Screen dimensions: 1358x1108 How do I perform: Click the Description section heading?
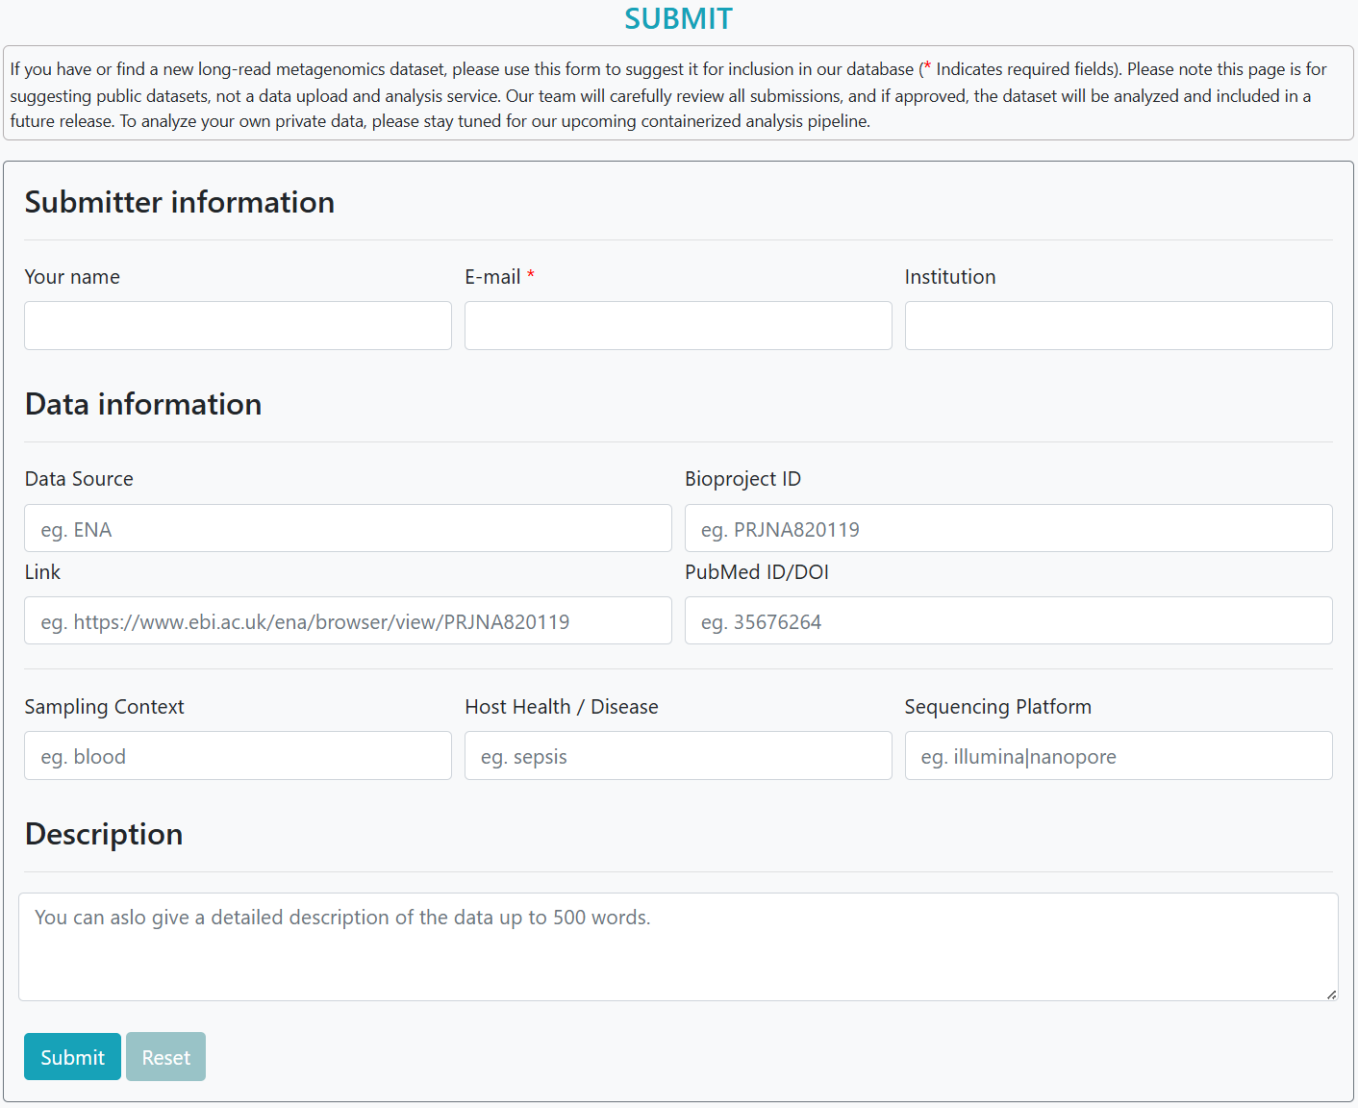tap(104, 835)
